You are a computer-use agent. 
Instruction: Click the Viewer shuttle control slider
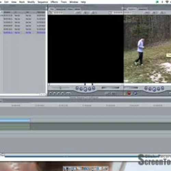click(61, 88)
